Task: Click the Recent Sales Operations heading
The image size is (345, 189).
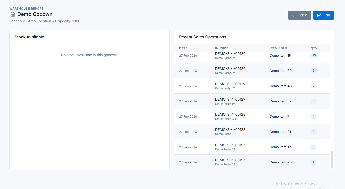Action: click(203, 37)
